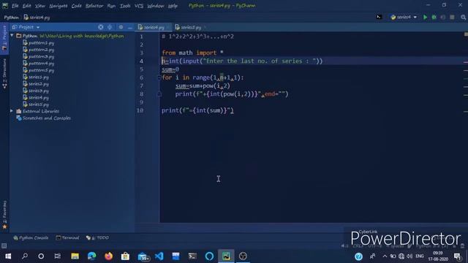Run the series4 script with green play button
The width and height of the screenshot is (468, 263).
coord(425,18)
